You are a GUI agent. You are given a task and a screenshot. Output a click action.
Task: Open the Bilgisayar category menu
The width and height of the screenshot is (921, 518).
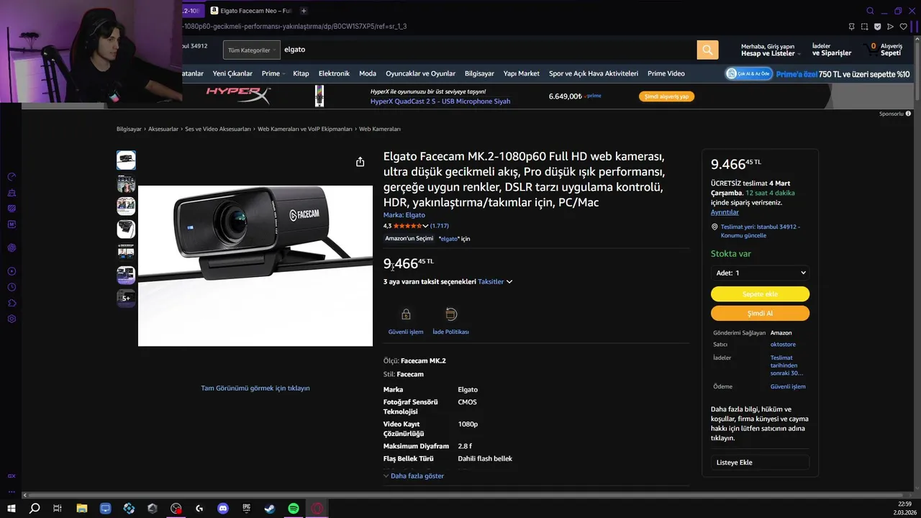[x=479, y=73]
